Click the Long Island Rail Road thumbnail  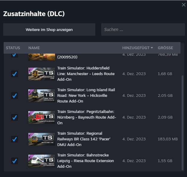[x=41, y=95]
